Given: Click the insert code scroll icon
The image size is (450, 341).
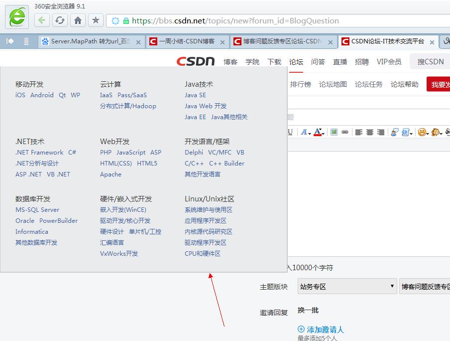Looking at the screenshot, I should [407, 132].
